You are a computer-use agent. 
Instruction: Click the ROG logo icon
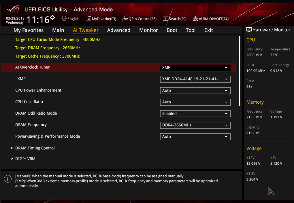point(14,9)
